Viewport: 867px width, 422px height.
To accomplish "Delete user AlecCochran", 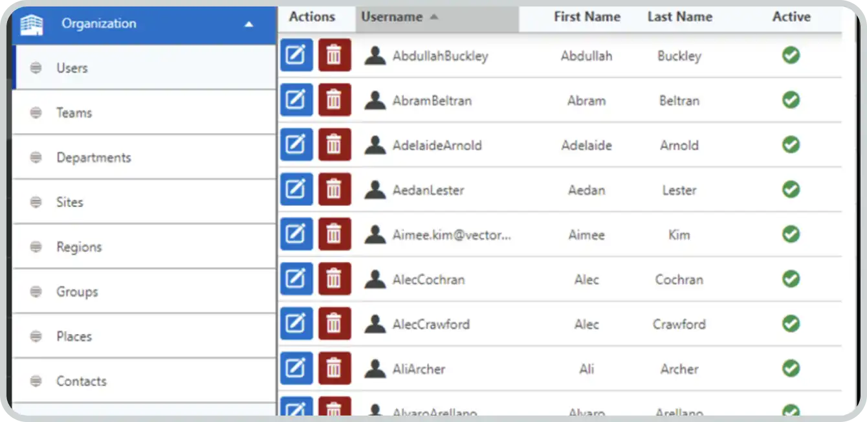I will [335, 278].
